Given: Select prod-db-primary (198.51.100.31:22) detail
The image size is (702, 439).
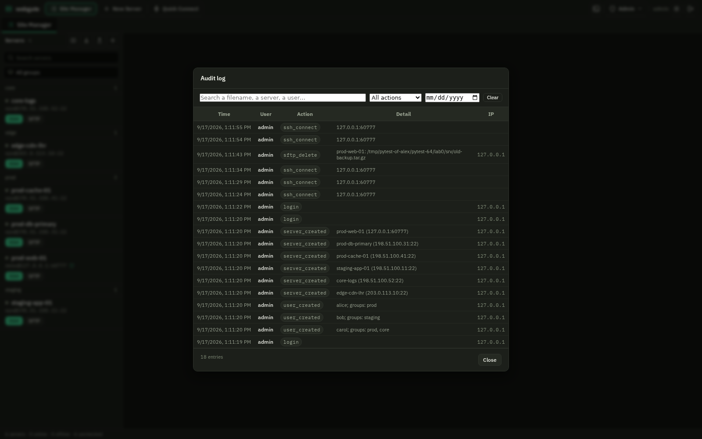Looking at the screenshot, I should coord(377,244).
